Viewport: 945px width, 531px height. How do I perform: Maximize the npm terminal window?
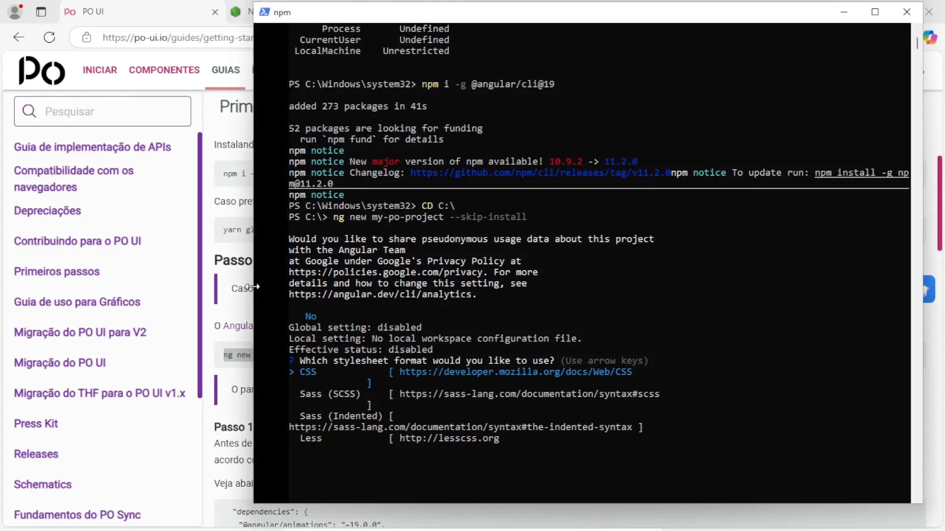875,12
